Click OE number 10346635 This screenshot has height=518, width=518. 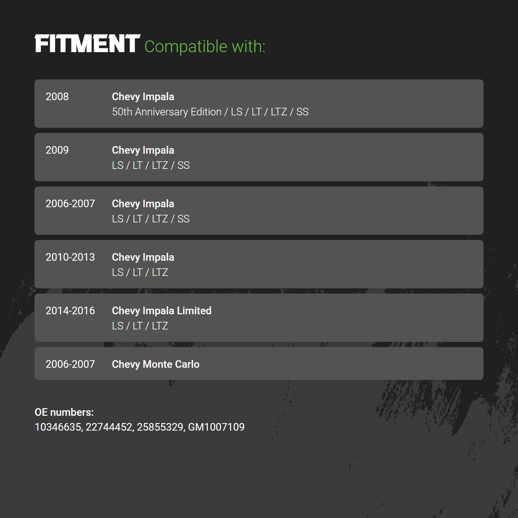point(58,427)
